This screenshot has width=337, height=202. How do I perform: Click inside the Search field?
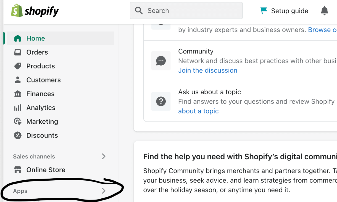(186, 10)
